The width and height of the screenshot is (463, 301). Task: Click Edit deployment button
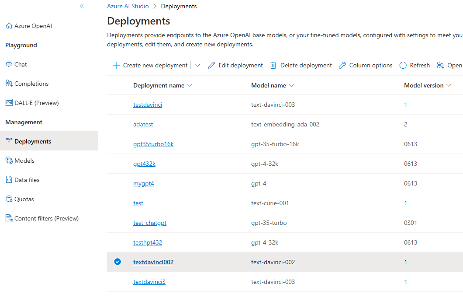click(235, 65)
